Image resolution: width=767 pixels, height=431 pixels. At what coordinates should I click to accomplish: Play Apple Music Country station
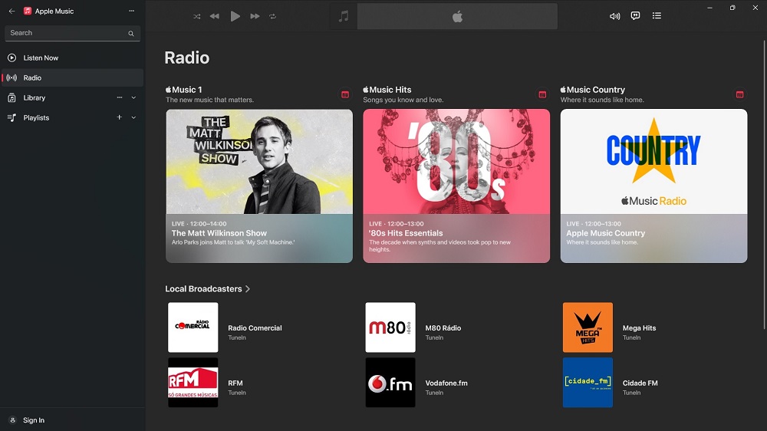point(654,186)
